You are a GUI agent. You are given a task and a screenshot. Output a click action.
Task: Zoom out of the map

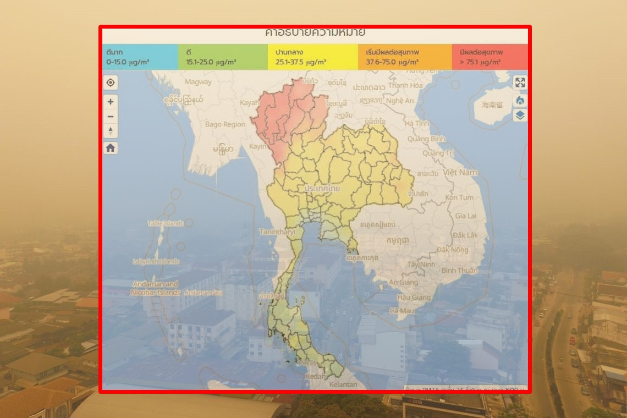coord(111,116)
